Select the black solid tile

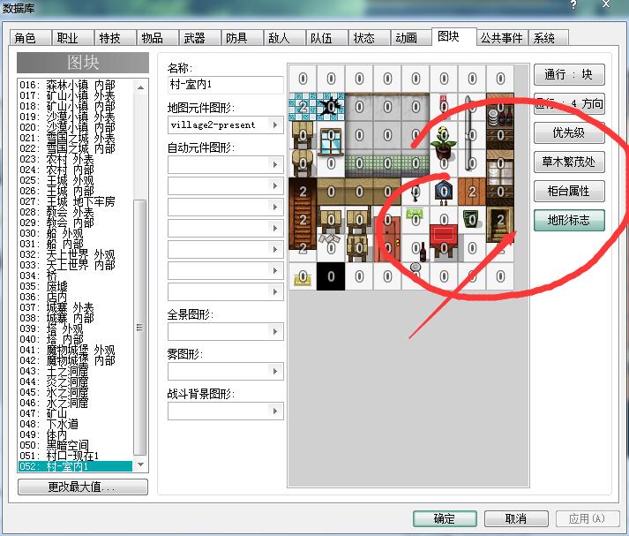pos(331,276)
